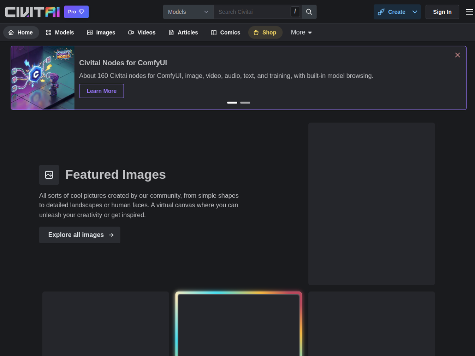Open the Pro membership badge
475x356 pixels.
click(x=76, y=12)
